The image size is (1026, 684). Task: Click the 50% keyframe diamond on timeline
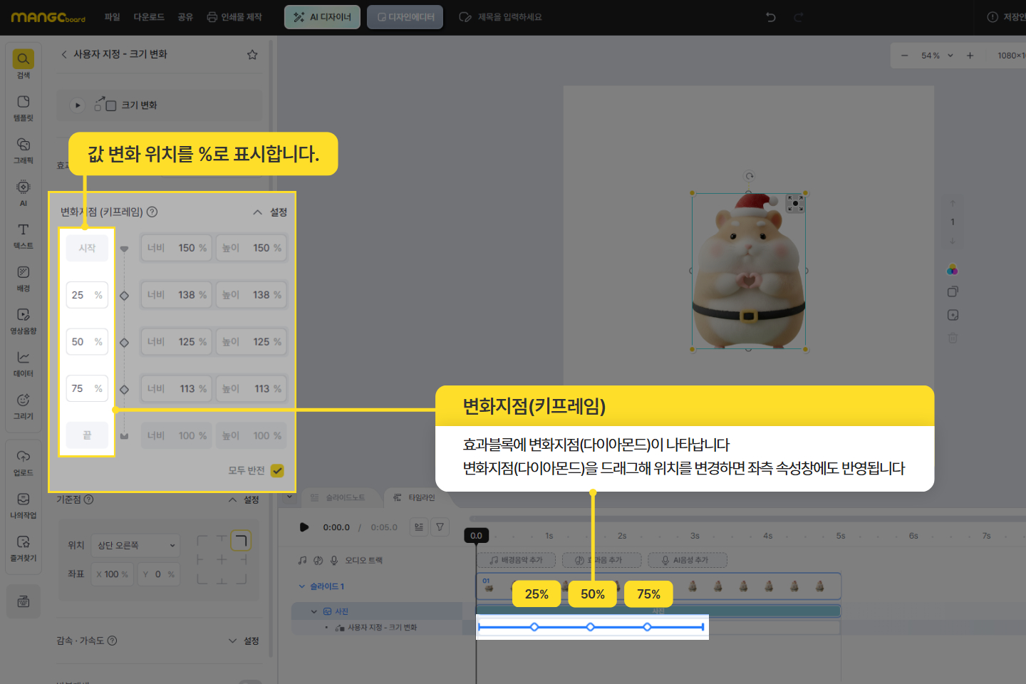coord(591,627)
